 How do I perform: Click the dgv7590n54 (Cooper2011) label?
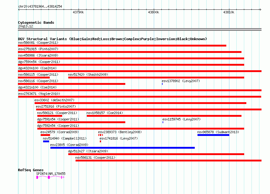click(x=39, y=62)
